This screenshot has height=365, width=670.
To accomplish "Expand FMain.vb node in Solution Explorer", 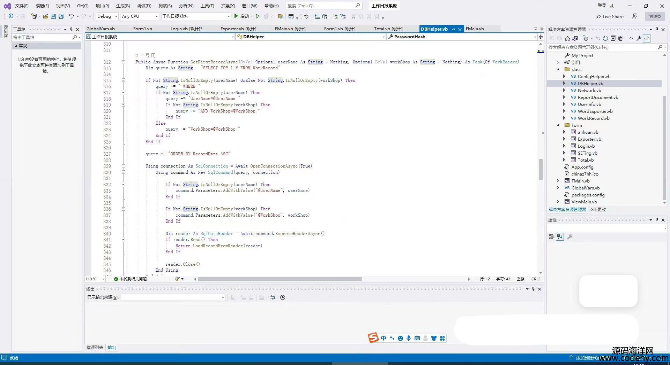I will tap(558, 181).
